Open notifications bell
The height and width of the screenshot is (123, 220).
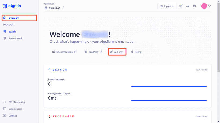[x=188, y=6]
